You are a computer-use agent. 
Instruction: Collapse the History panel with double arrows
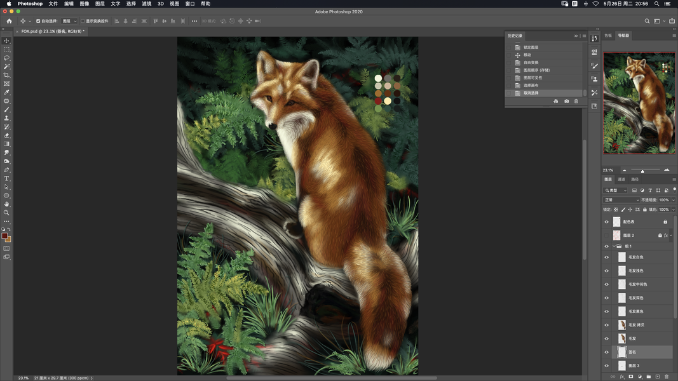click(x=576, y=36)
